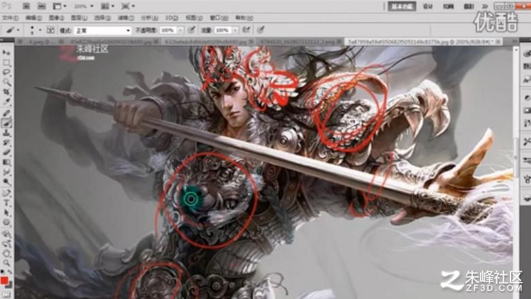Reset default foreground and background colors
This screenshot has width=531, height=299.
point(3,272)
